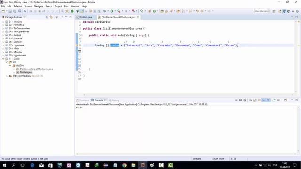Screen dimensions: 301x169
Task: Click Remove All Terminated Launches in Console
Action: coord(245,100)
